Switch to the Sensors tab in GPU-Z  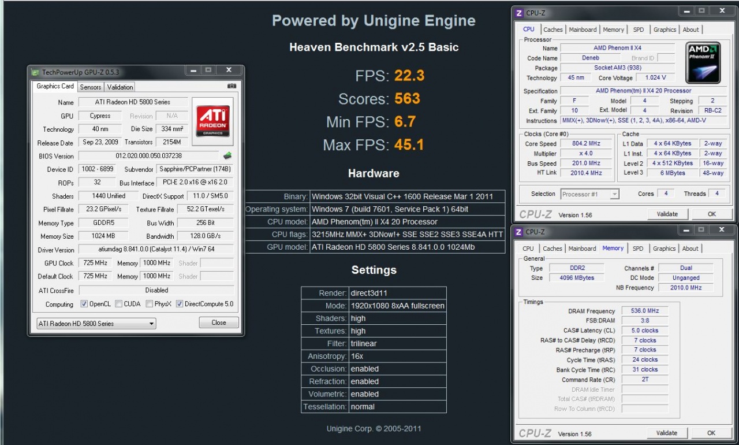click(91, 87)
